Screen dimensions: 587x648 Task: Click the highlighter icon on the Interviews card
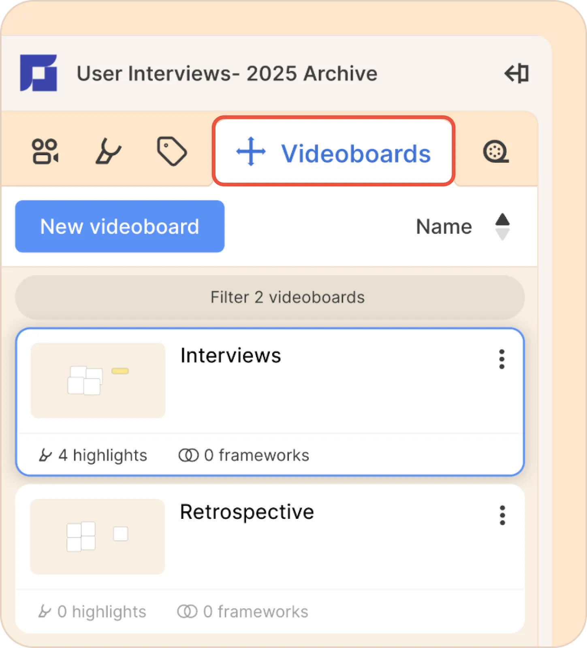tap(45, 455)
